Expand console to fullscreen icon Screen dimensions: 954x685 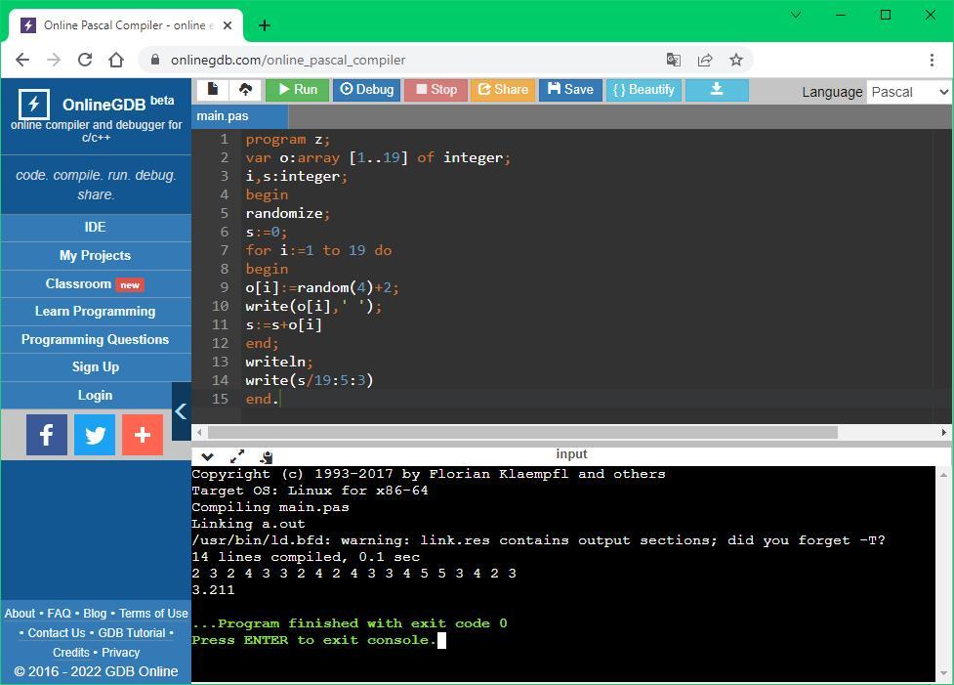click(237, 456)
